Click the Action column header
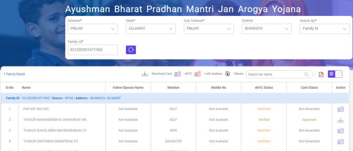Viewport: 353px width, 151px height. tap(341, 88)
